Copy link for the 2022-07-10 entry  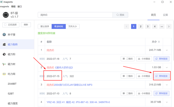(x=162, y=93)
